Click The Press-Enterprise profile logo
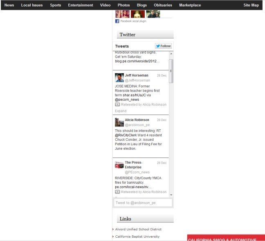 point(119,165)
